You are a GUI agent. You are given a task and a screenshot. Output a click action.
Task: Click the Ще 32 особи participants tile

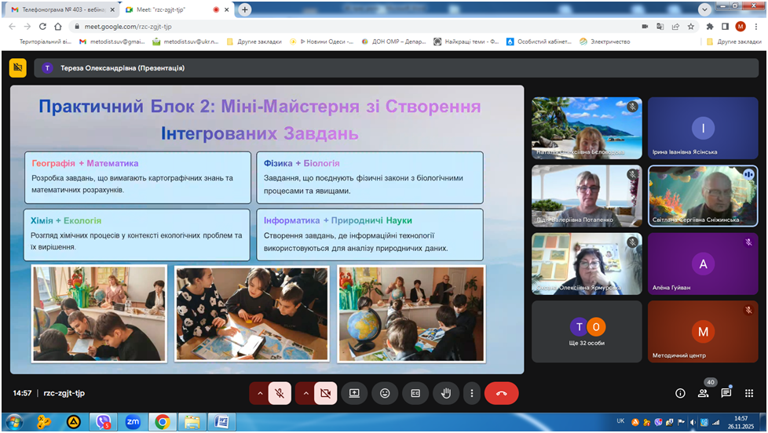point(587,332)
